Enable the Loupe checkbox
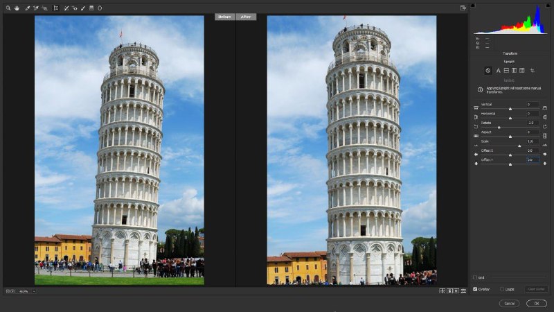 (501, 289)
